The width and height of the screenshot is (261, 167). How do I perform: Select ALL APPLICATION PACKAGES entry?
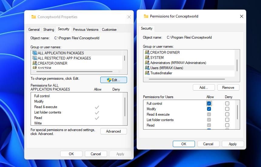click(x=77, y=53)
